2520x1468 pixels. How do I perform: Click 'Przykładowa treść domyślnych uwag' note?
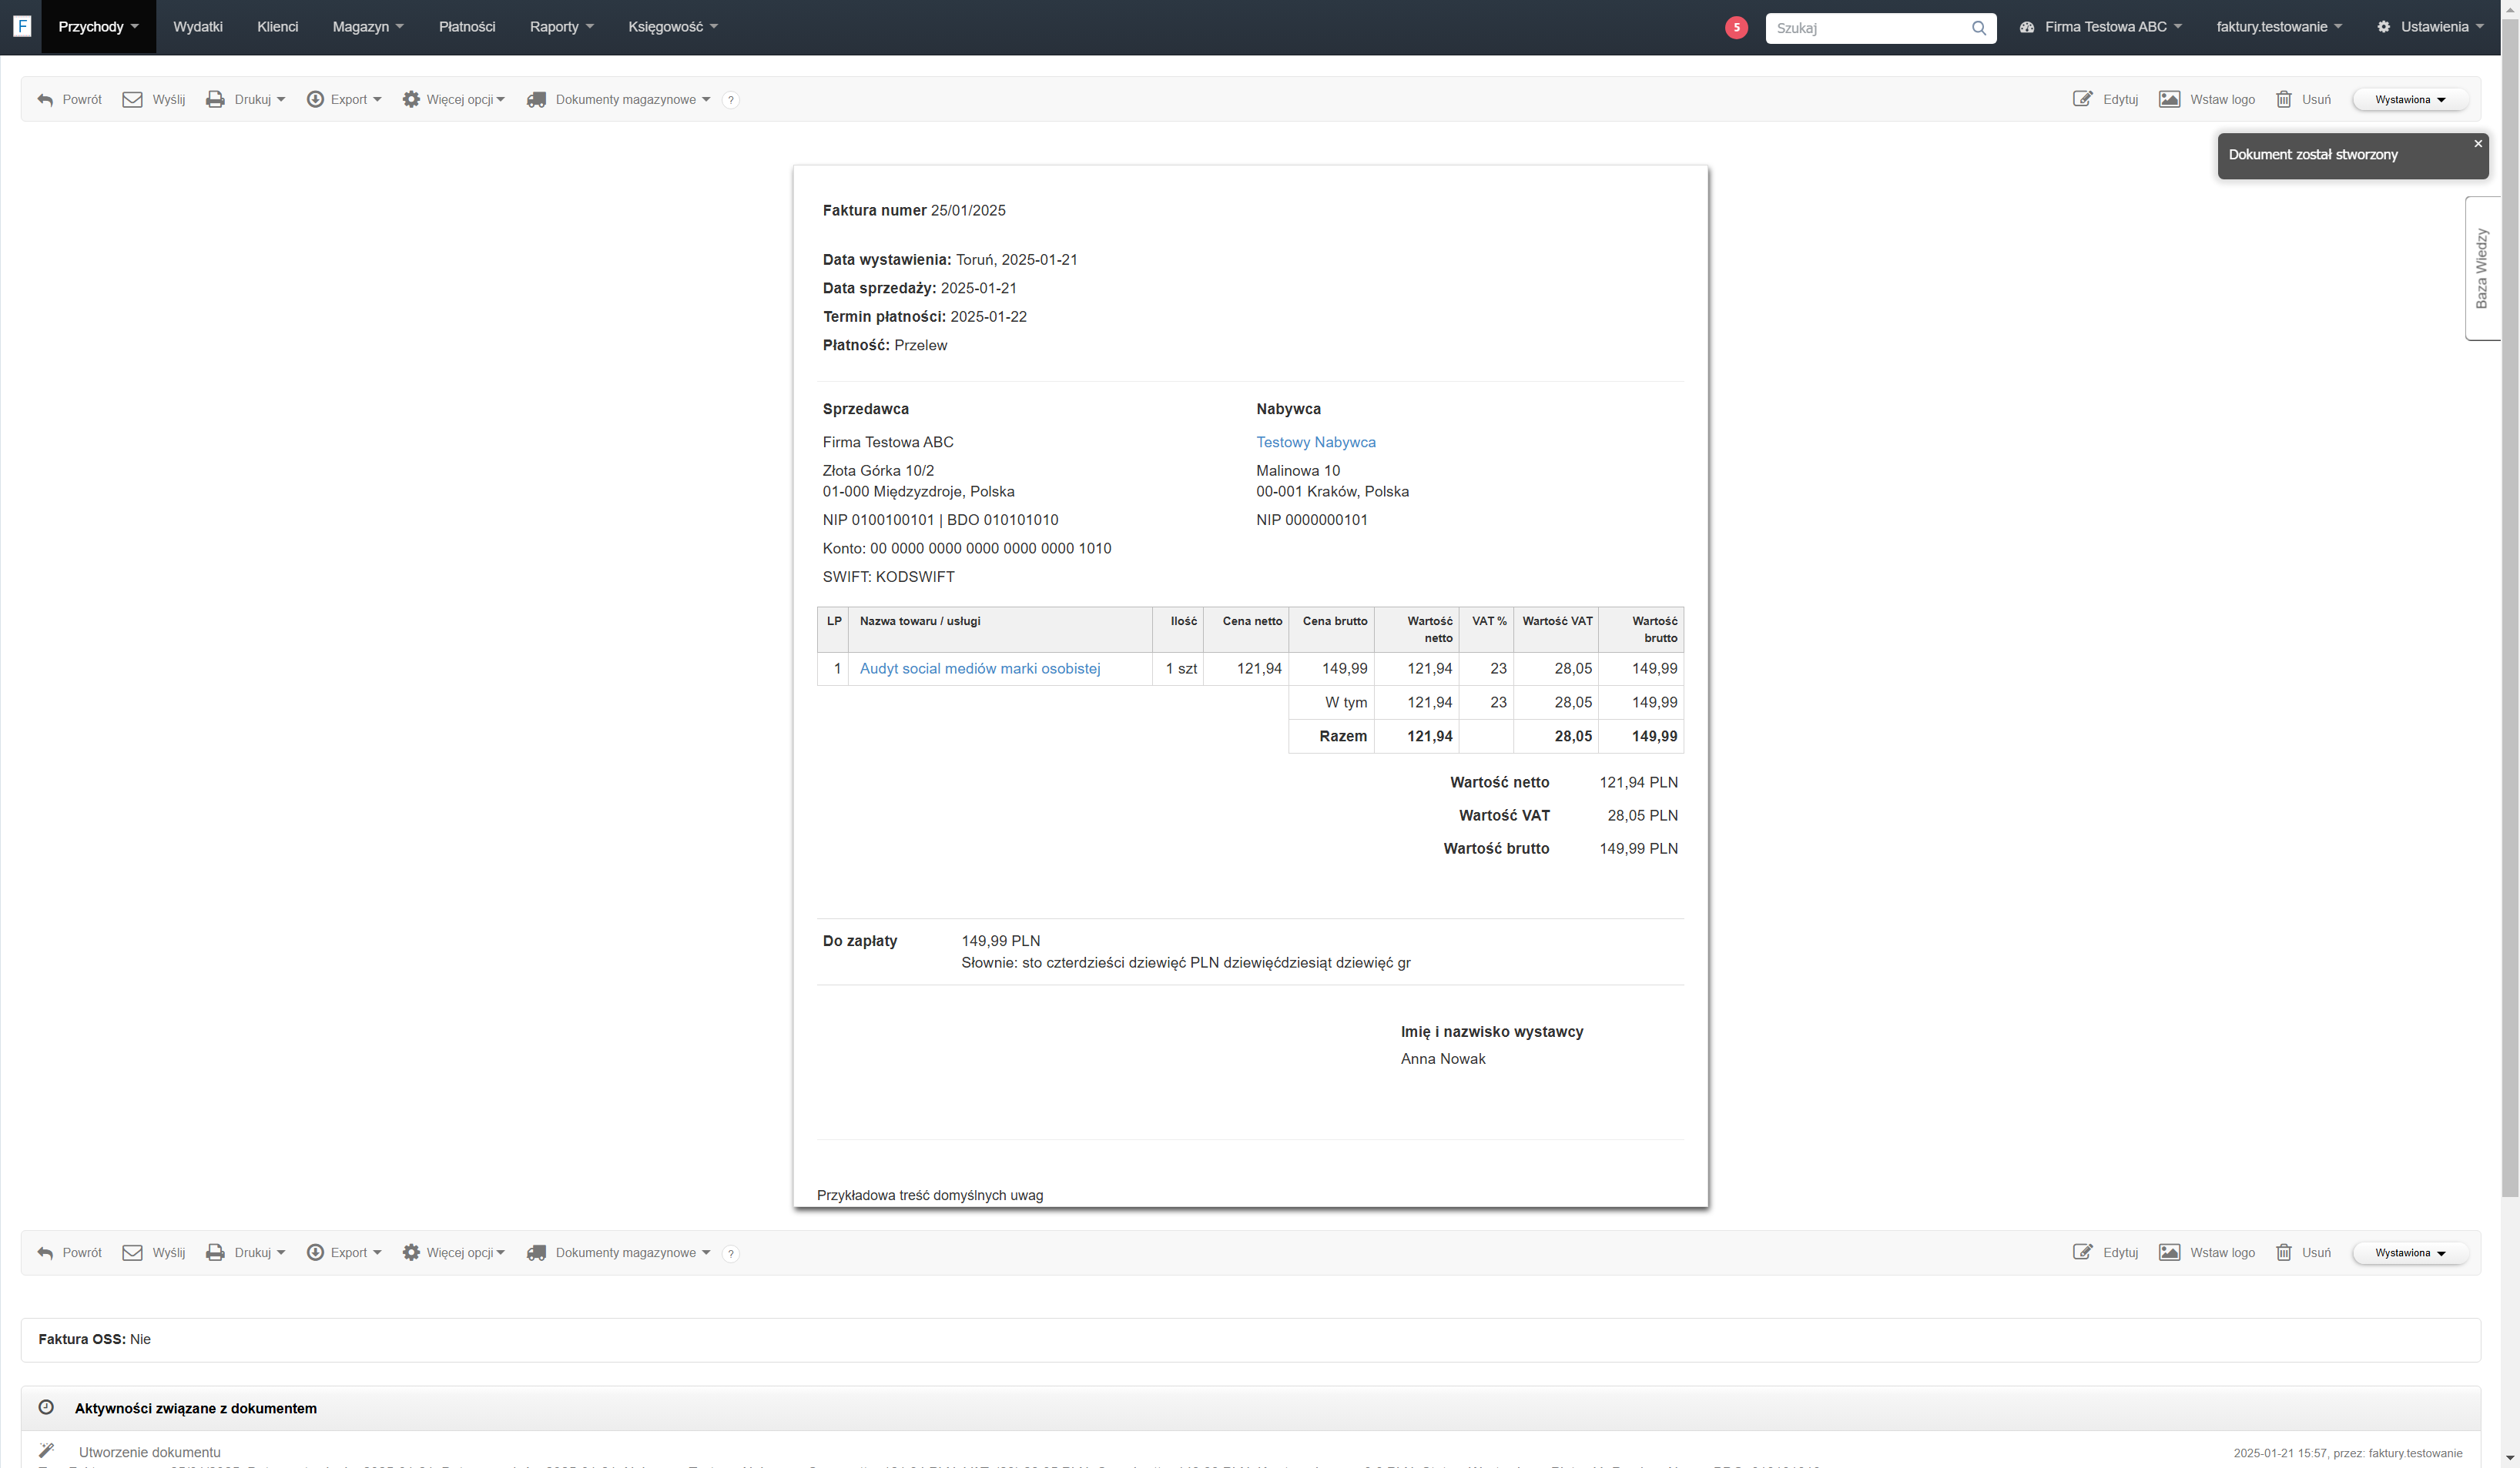pyautogui.click(x=929, y=1196)
